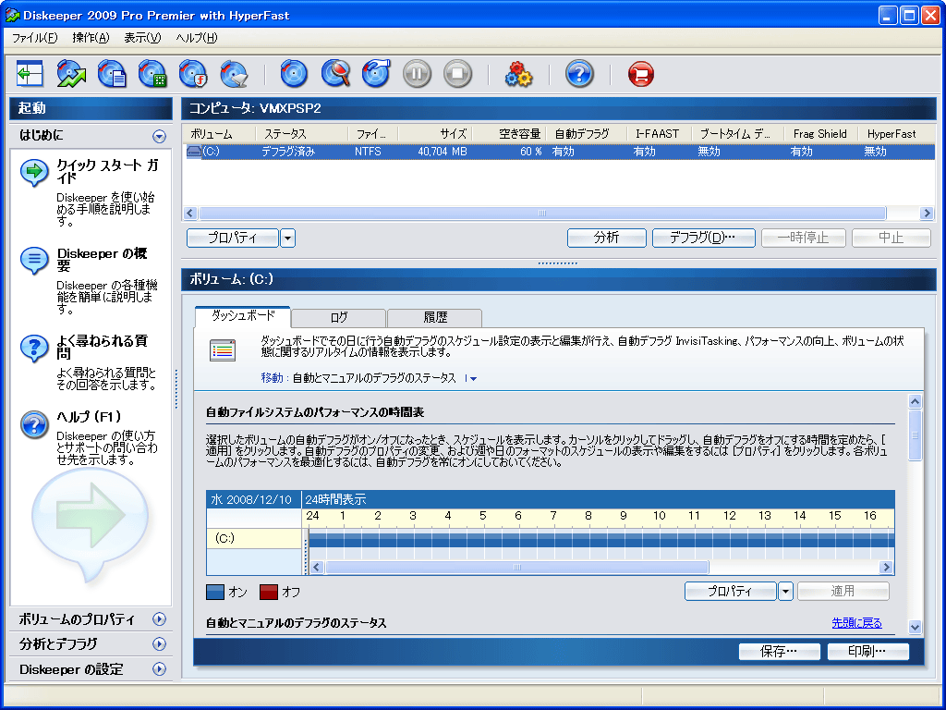This screenshot has height=710, width=946.
Task: Click the (C:) schedule row label
Action: pos(254,538)
